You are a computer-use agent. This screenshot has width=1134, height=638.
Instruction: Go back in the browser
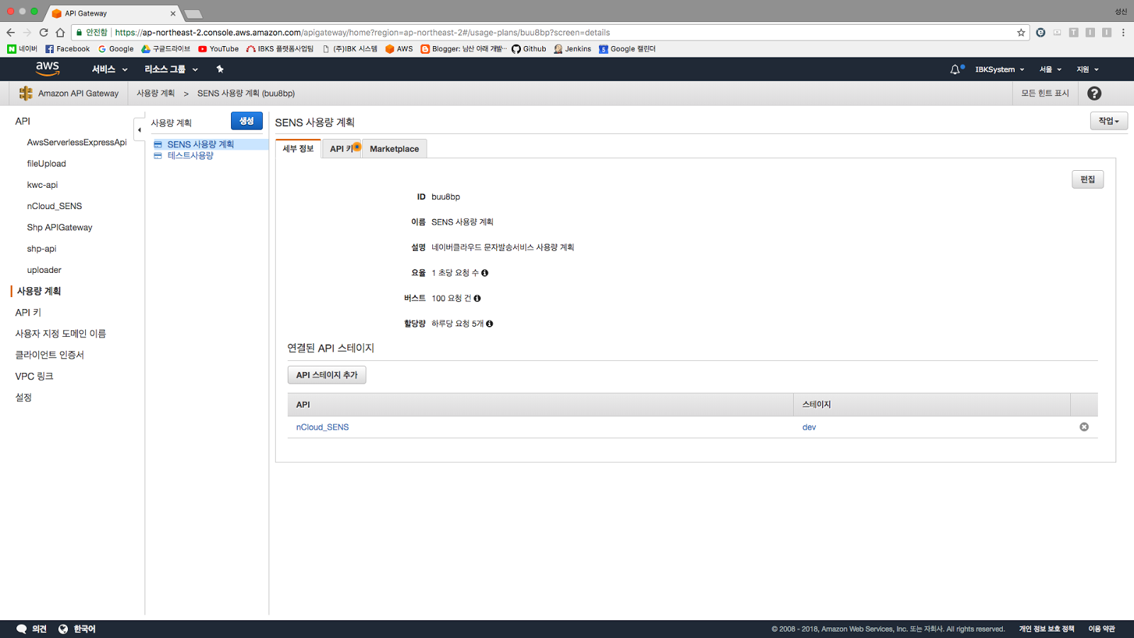[x=10, y=33]
